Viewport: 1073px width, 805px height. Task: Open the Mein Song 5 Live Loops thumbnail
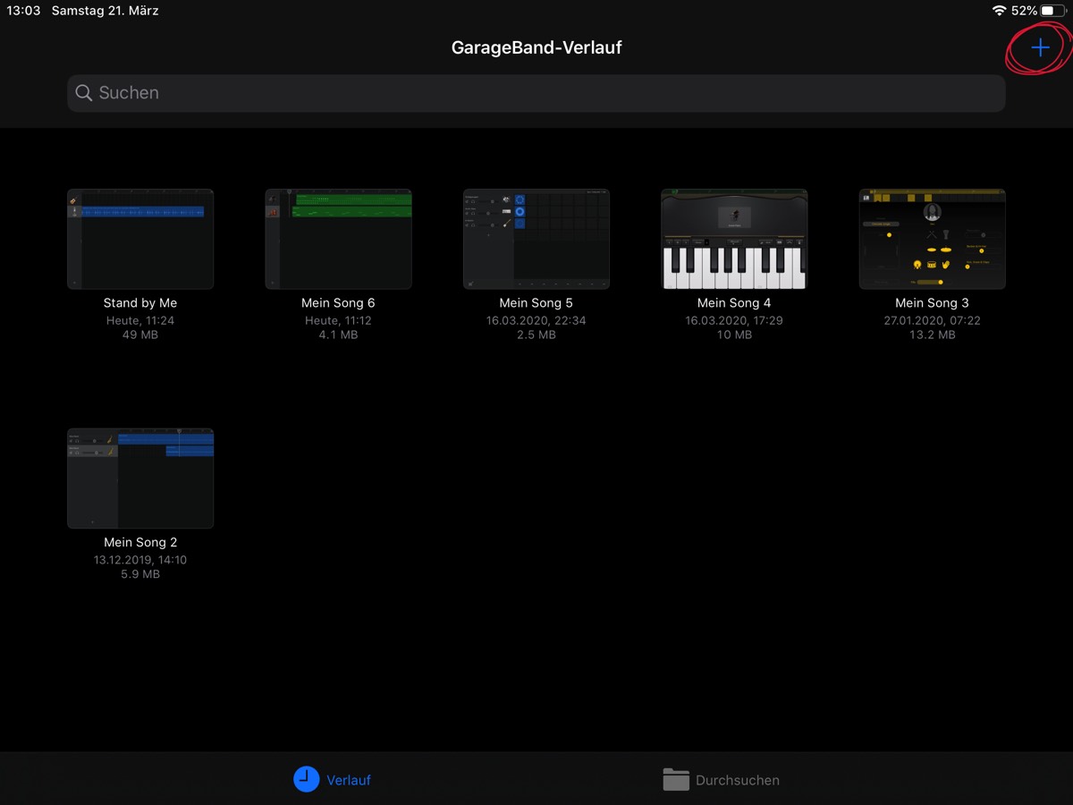(536, 239)
